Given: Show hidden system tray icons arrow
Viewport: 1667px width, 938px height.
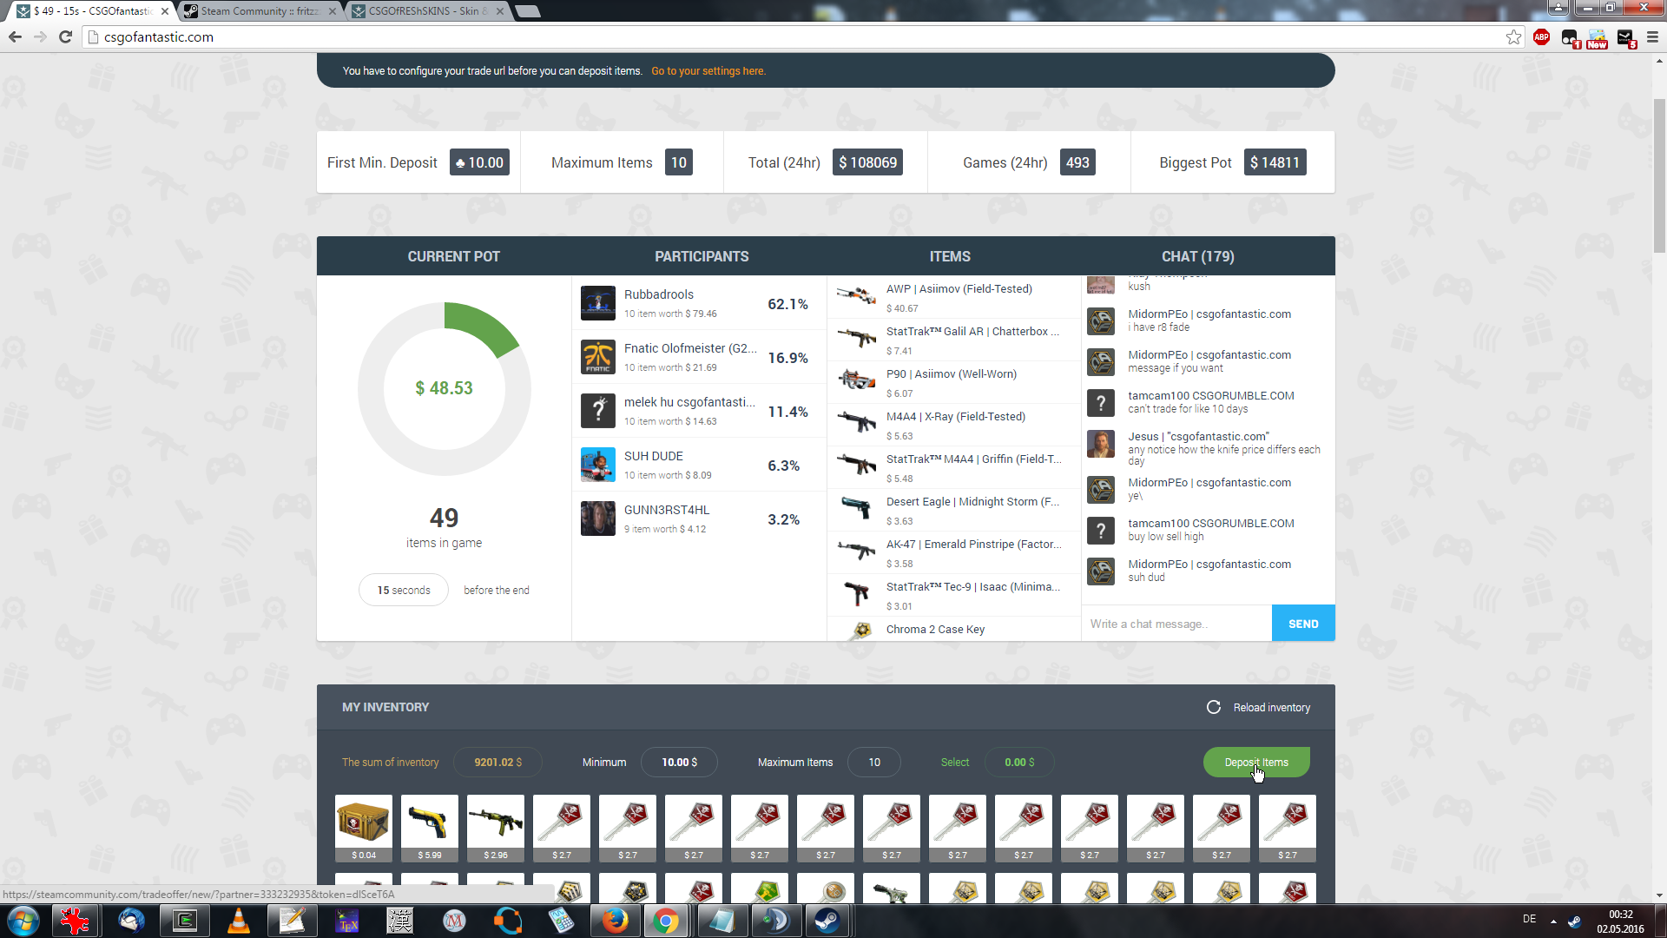Looking at the screenshot, I should point(1553,921).
